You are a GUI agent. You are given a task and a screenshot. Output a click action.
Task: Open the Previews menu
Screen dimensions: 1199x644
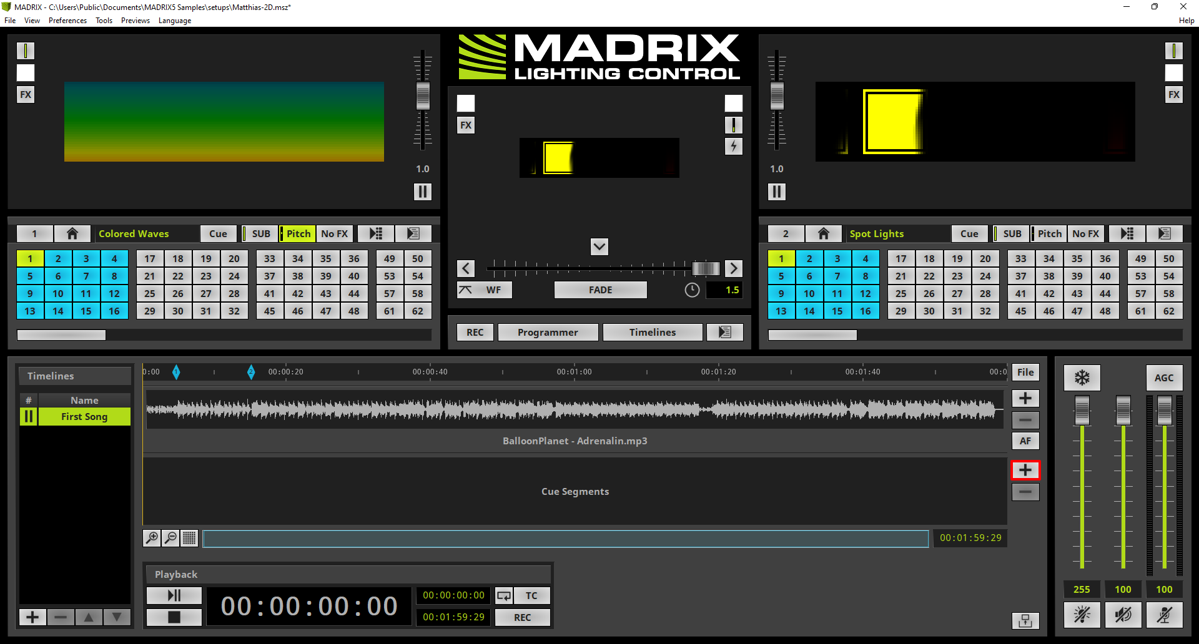click(136, 21)
